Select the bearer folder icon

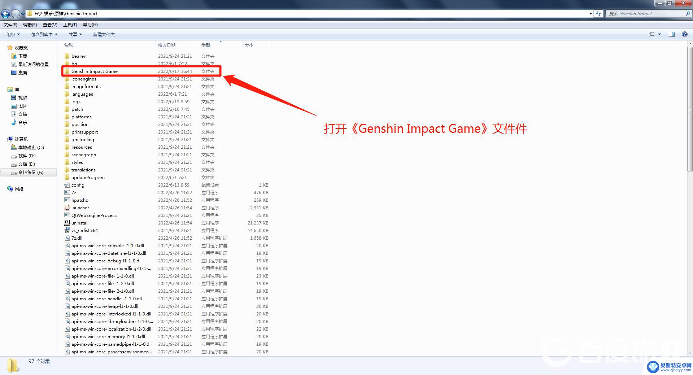pyautogui.click(x=67, y=56)
